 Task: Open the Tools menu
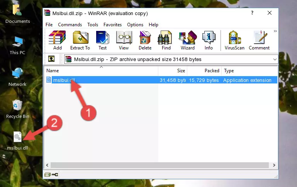pos(93,25)
